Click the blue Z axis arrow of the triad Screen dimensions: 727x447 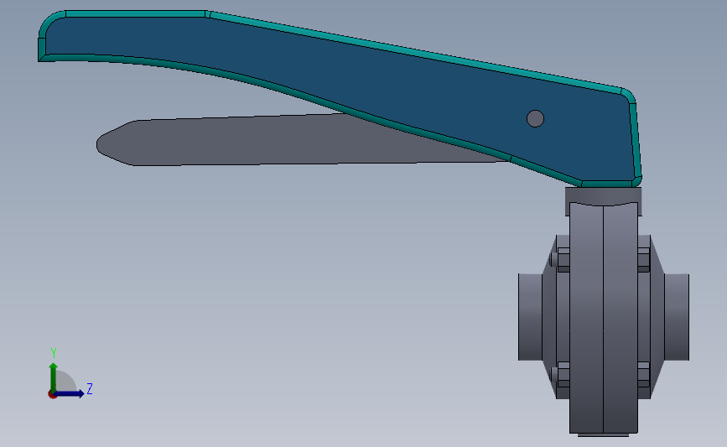point(70,393)
